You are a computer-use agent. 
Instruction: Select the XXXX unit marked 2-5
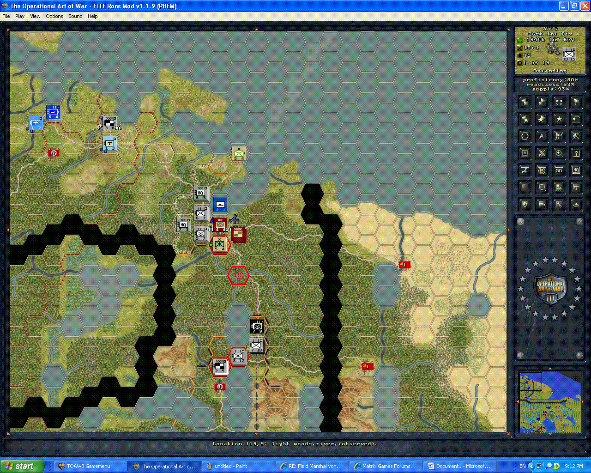click(x=220, y=366)
